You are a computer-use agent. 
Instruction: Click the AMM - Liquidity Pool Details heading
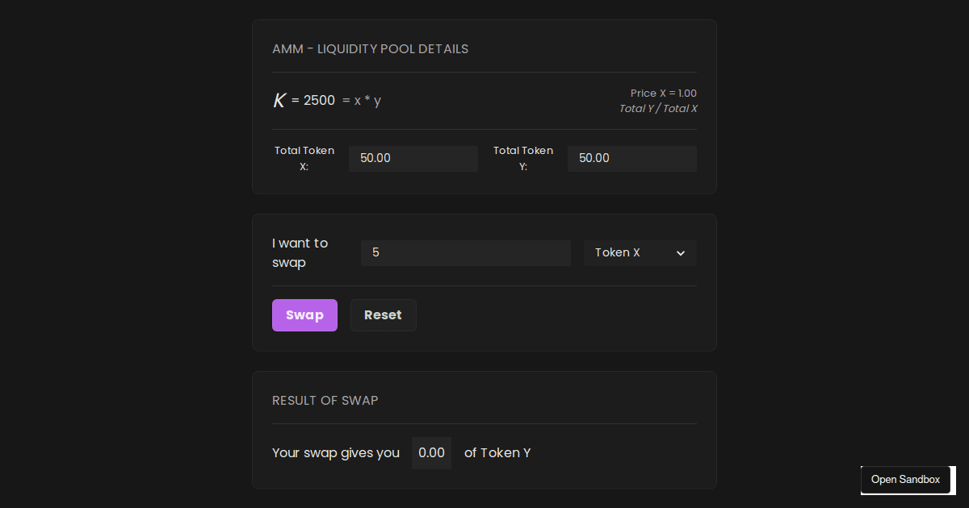click(x=370, y=48)
